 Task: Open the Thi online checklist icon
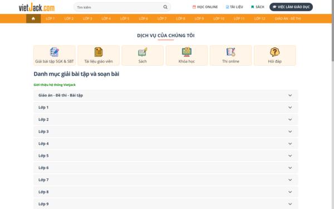click(230, 52)
